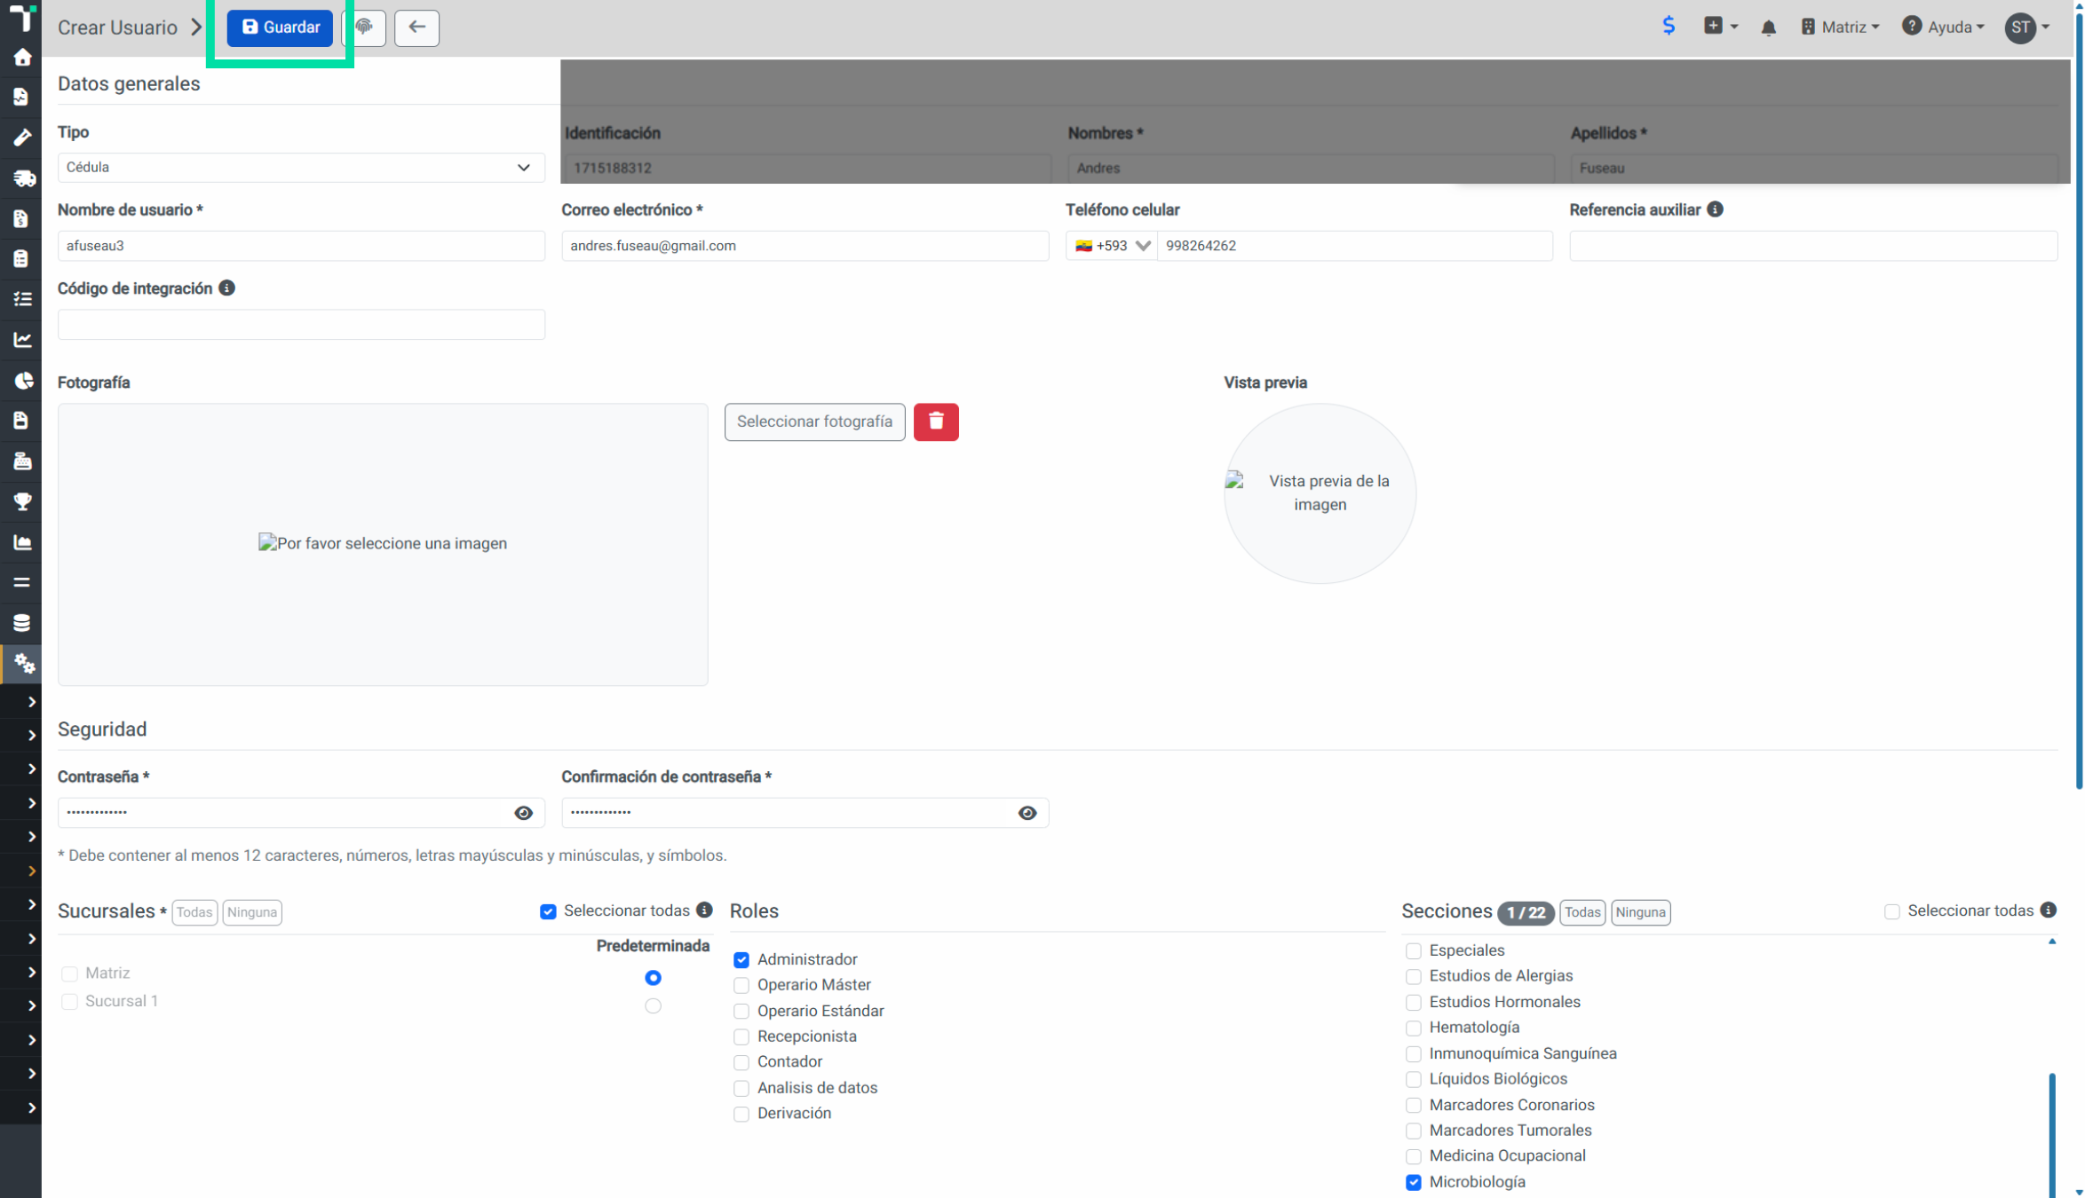Viewport: 2085px width, 1198px height.
Task: Click Ninguna next to Sucursales
Action: click(252, 912)
